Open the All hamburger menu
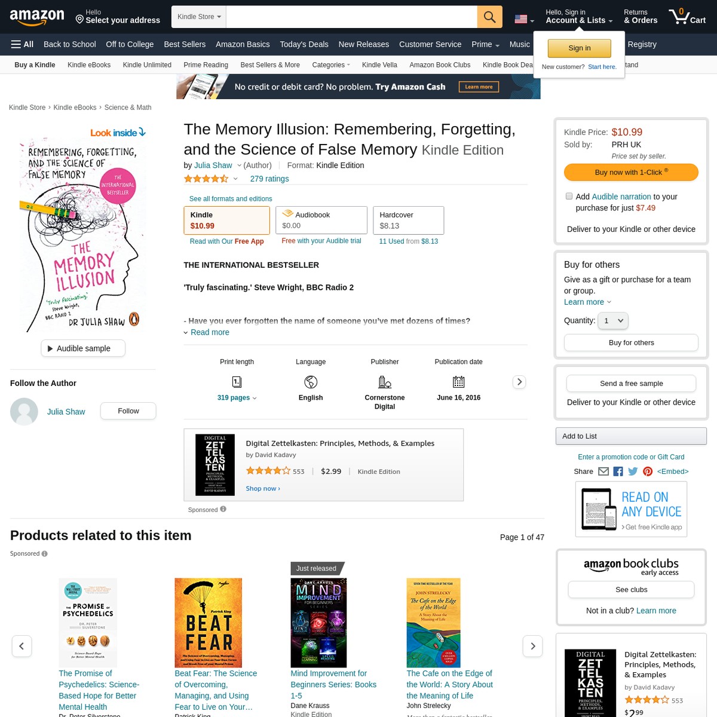 pyautogui.click(x=22, y=44)
